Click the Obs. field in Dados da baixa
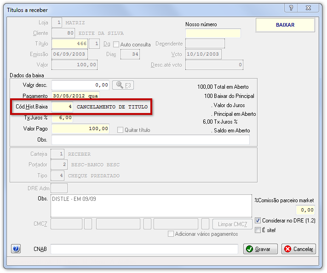The height and width of the screenshot is (273, 327). 150,140
